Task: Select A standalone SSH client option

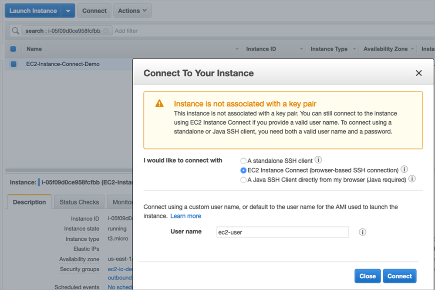Action: pos(243,161)
